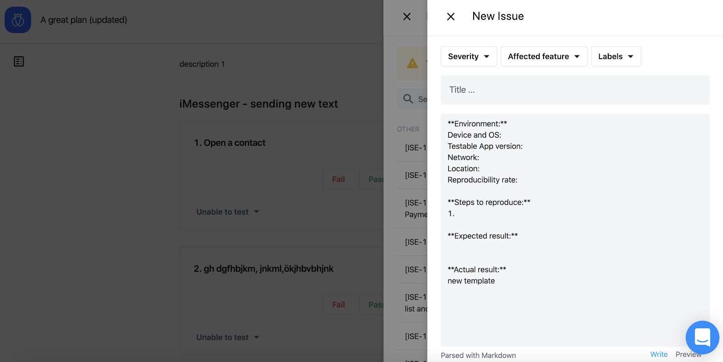Screen dimensions: 723x362
Task: Expand Unable to test under Open a contact
Action: [227, 211]
